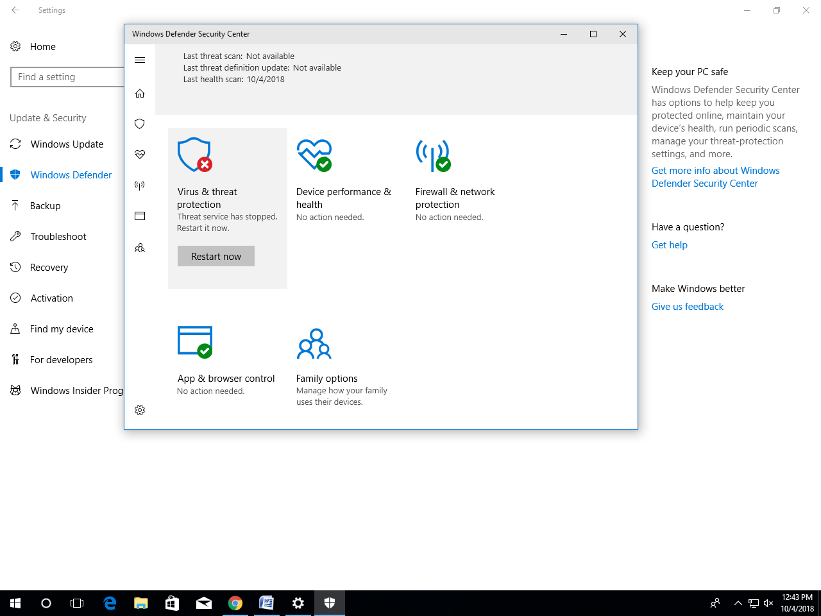Open network status tray icon
The height and width of the screenshot is (616, 821).
pos(753,603)
